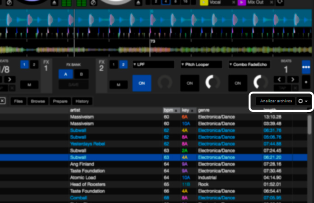314x203 pixels.
Task: Assign FX 2 to deck 2
Action: coord(123,65)
